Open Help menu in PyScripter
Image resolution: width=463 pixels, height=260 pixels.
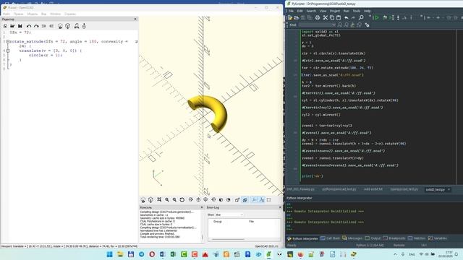[x=368, y=11]
